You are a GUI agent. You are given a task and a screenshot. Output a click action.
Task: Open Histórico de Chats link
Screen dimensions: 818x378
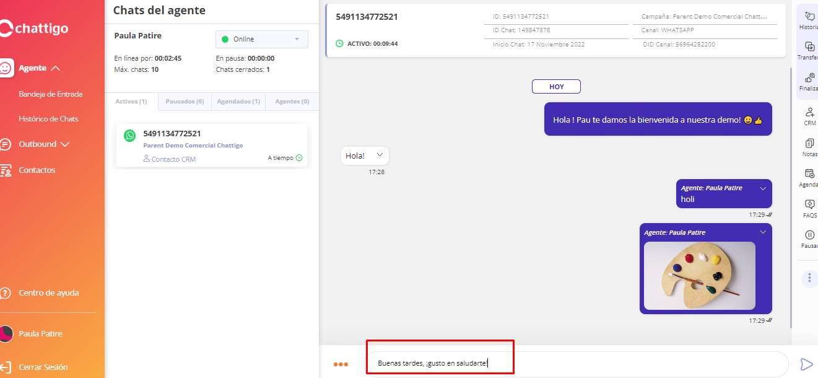(48, 119)
